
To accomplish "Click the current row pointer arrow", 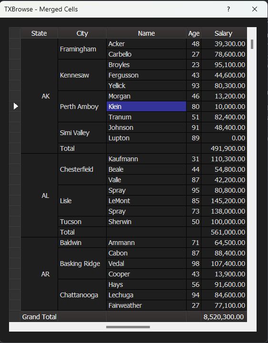I will point(15,106).
